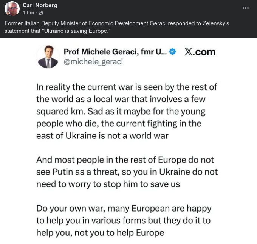Click the line beginning "Do your own war"
The width and height of the screenshot is (257, 244).
coord(124,208)
